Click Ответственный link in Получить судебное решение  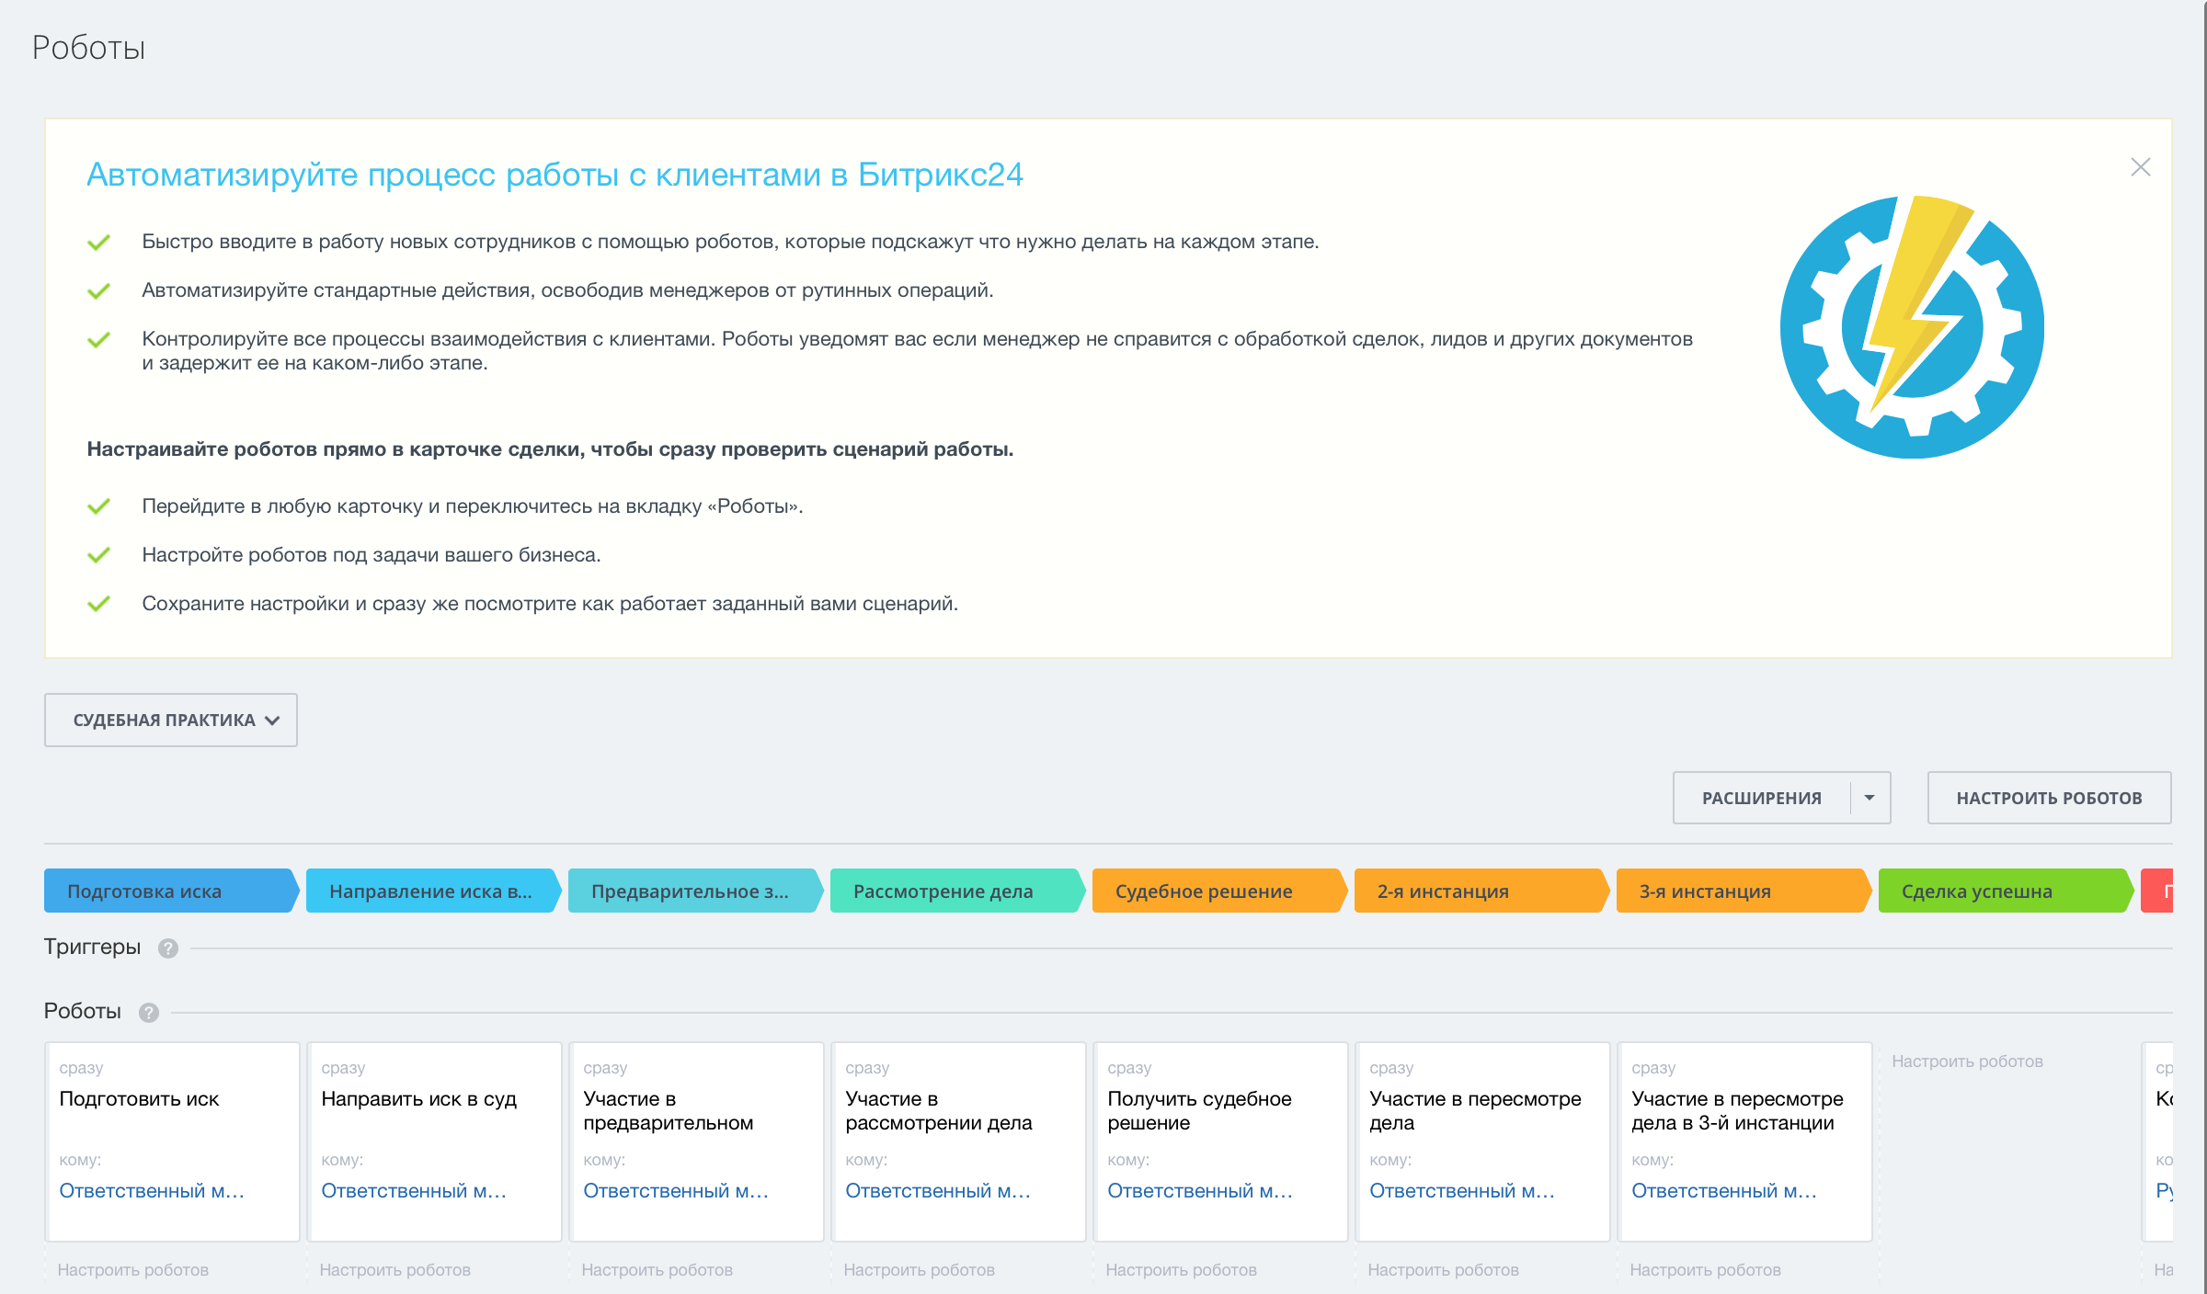[1199, 1191]
